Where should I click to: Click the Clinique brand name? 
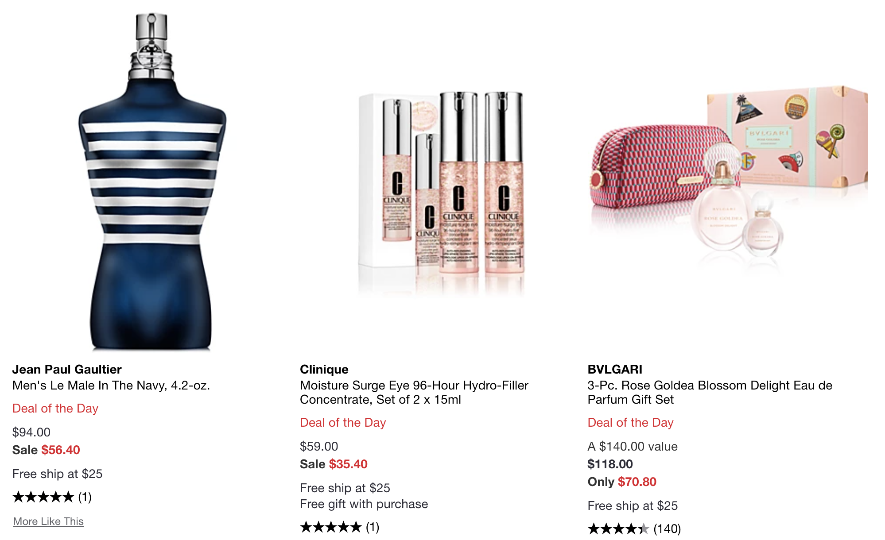coord(324,369)
